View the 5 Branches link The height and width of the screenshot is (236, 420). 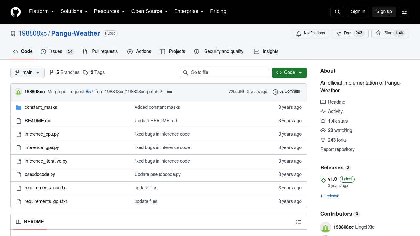64,73
